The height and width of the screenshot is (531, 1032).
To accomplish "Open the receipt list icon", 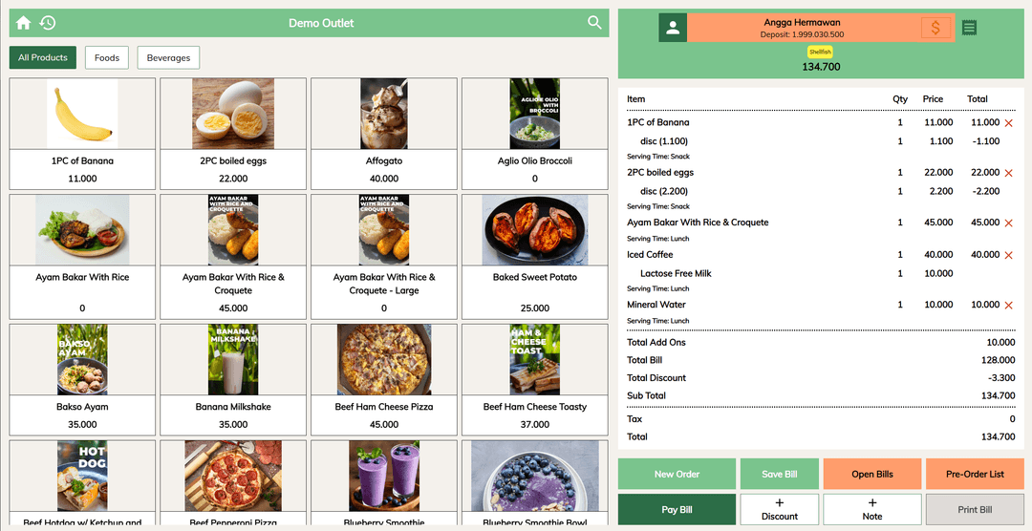I will 970,28.
